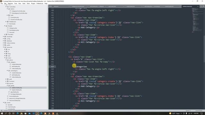Open File Explorer from the taskbar
The height and width of the screenshot is (115, 205).
(x=21, y=113)
